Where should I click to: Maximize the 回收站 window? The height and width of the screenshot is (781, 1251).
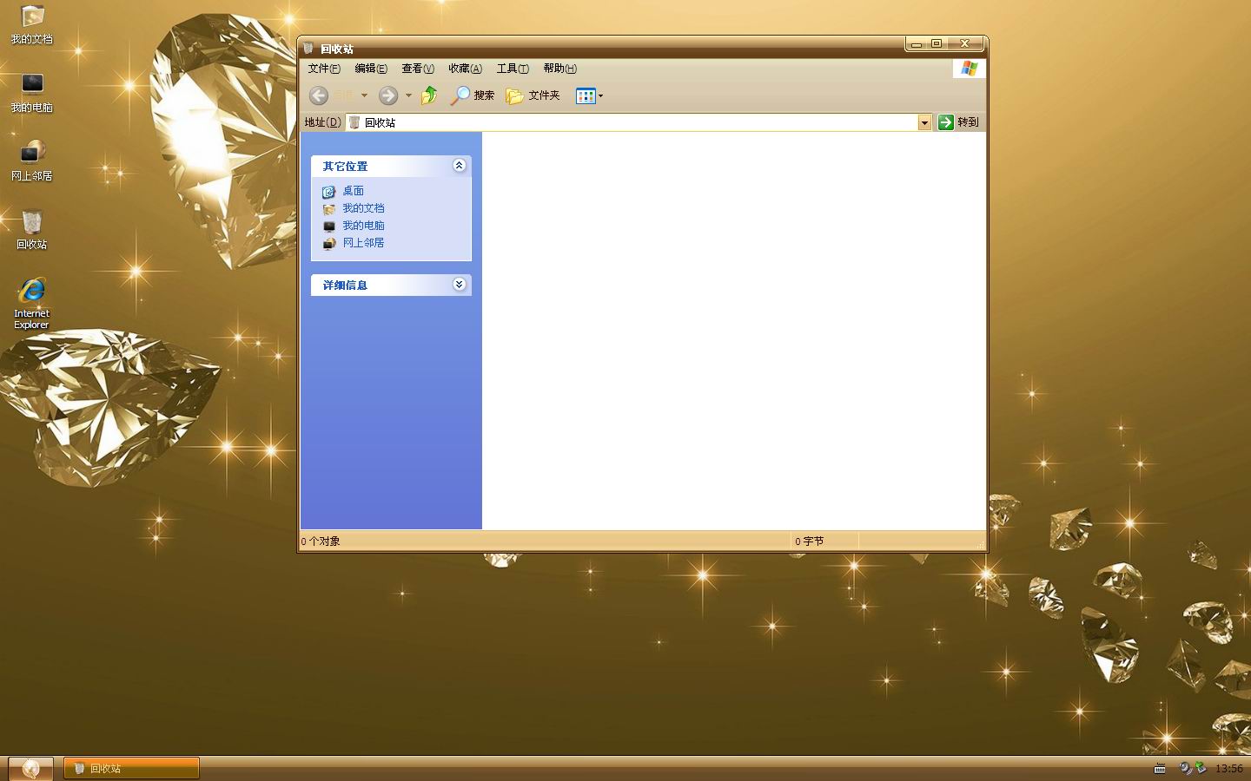click(x=937, y=43)
